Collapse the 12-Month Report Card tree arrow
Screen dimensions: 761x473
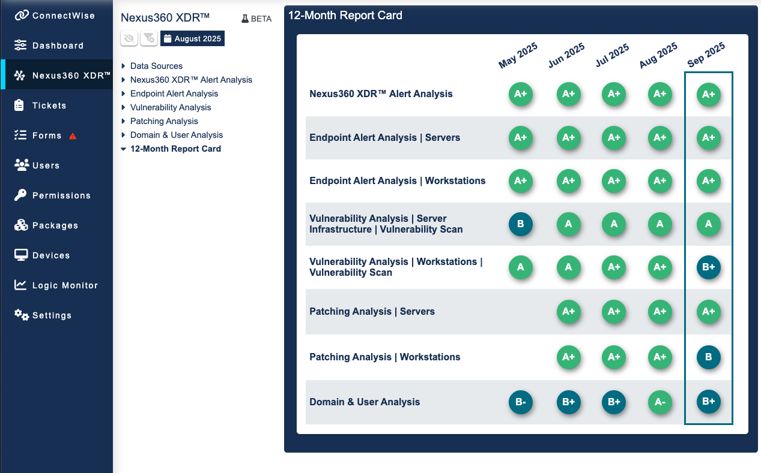(124, 149)
